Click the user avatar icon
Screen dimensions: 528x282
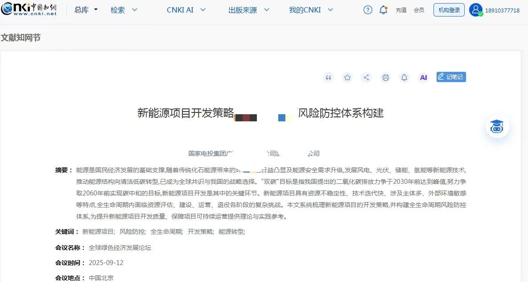pyautogui.click(x=476, y=9)
